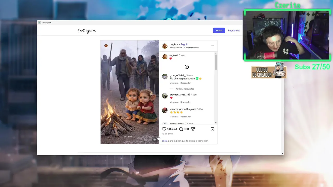
Task: Click the small Instagram window title icon
Action: point(40,23)
